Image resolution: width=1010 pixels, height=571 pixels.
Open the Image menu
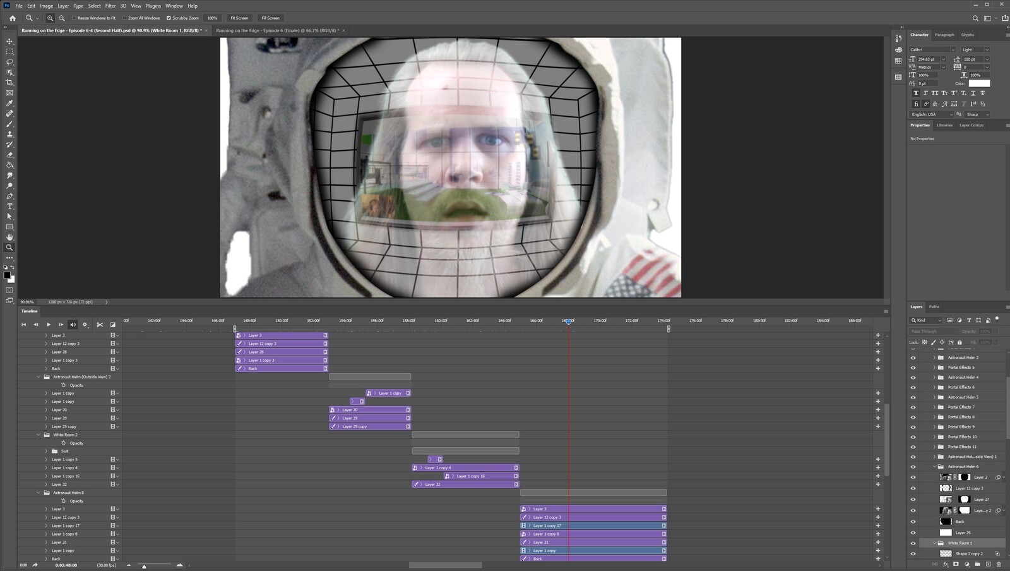[x=47, y=6]
